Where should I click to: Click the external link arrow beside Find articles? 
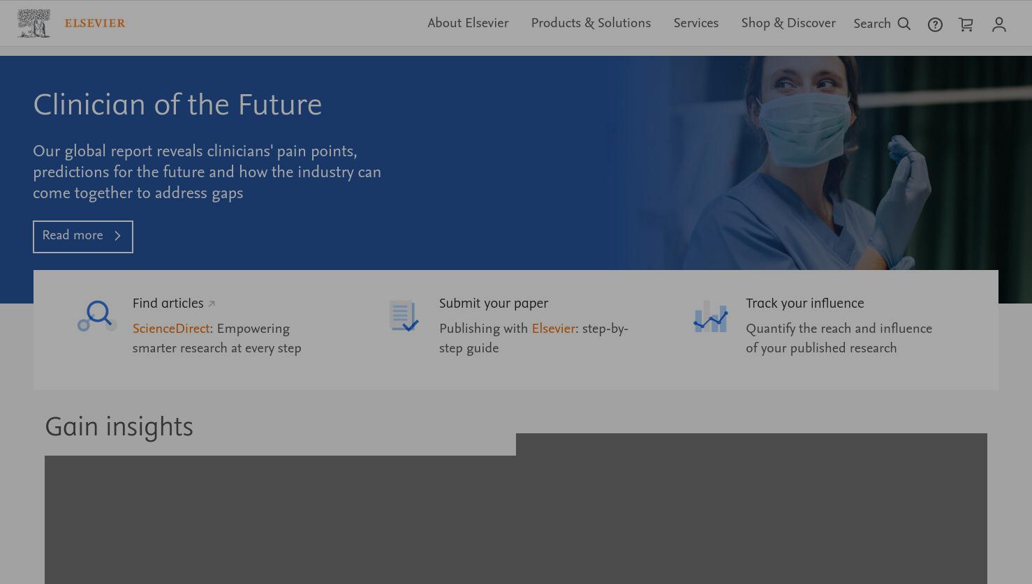(x=212, y=304)
